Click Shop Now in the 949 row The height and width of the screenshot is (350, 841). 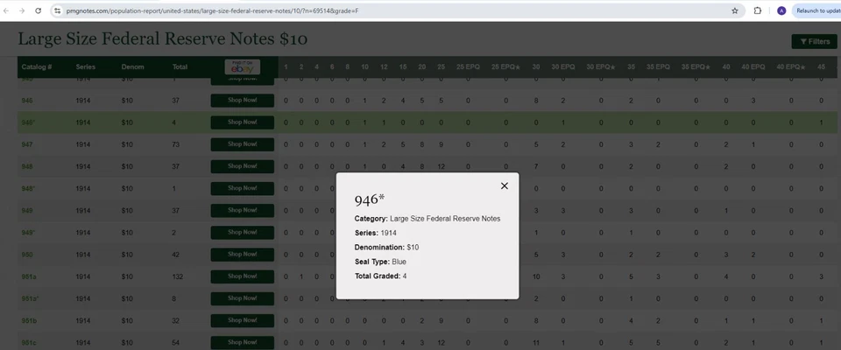(243, 211)
